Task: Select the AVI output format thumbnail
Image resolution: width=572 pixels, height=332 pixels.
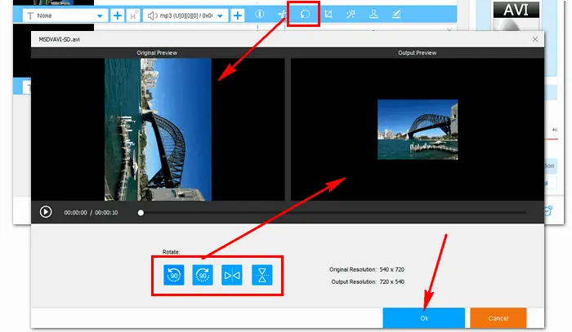Action: click(518, 15)
